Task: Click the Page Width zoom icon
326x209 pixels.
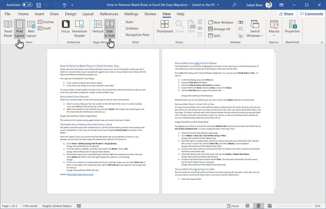Action: (200, 34)
